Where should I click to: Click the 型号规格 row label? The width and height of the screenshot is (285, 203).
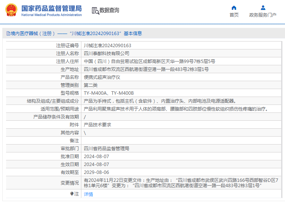click(70, 93)
